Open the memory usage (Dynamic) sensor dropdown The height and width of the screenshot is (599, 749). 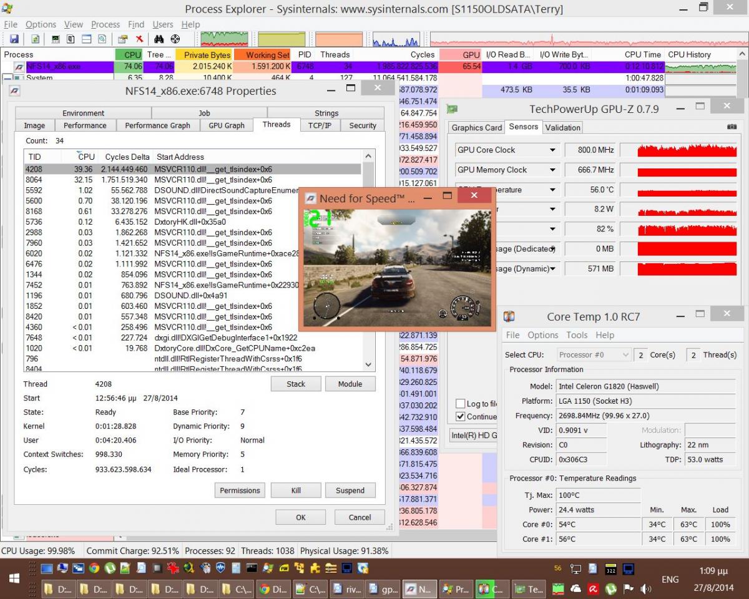point(552,269)
